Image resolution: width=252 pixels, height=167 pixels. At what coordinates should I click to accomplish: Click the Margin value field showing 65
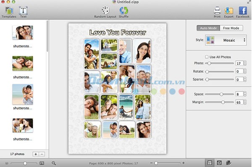click(x=239, y=102)
